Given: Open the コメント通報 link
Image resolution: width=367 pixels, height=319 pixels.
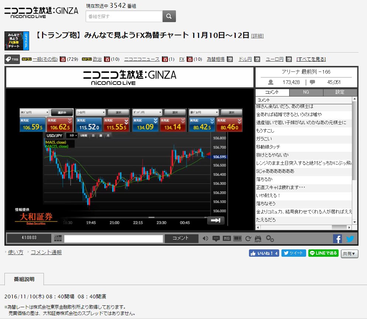Looking at the screenshot, I should point(46,252).
